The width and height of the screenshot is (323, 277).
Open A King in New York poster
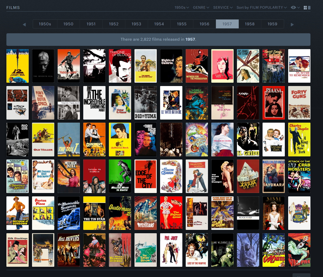tap(299, 140)
